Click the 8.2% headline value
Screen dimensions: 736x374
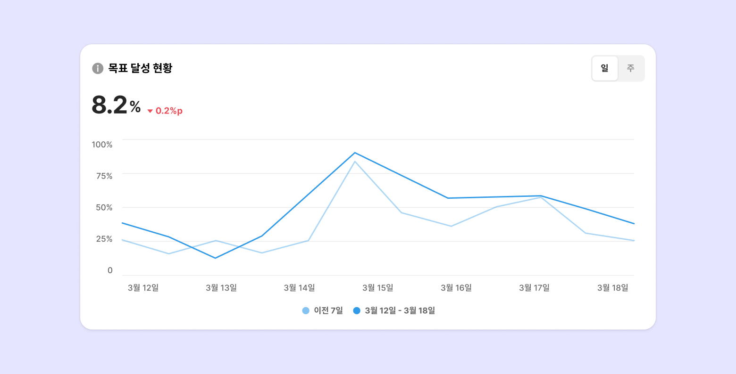tap(116, 105)
